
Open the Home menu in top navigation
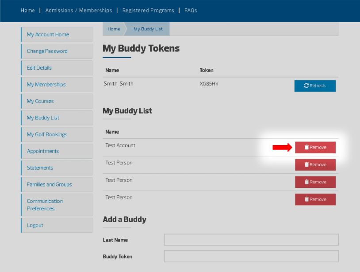[27, 11]
